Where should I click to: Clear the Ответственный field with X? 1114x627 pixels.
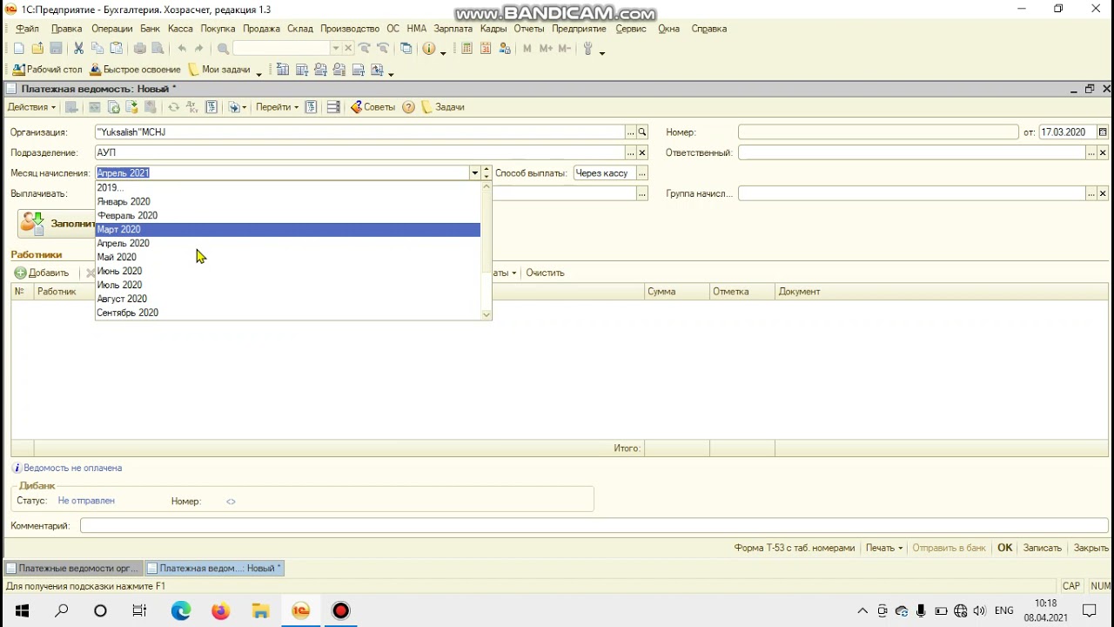(1103, 152)
